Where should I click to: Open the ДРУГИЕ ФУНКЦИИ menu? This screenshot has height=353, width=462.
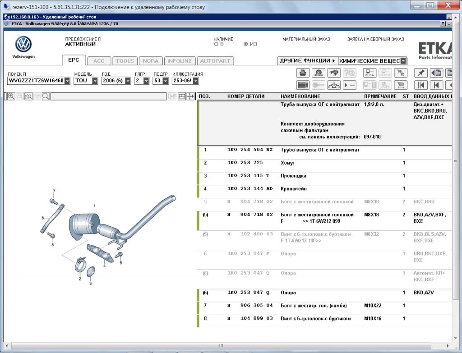coord(307,61)
